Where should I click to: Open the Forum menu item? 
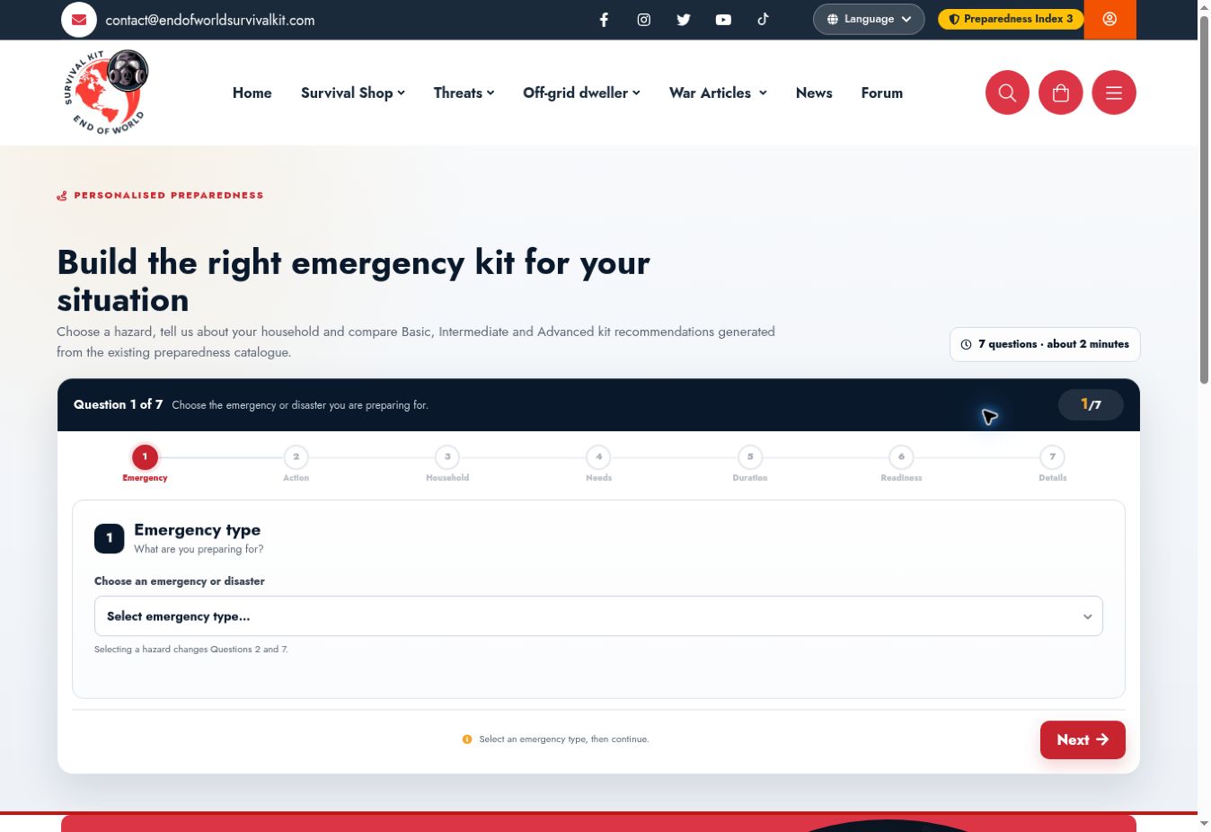pos(882,93)
